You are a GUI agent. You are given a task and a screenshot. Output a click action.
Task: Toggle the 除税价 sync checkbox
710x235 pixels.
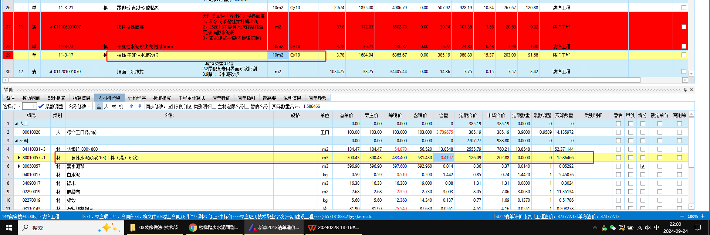(170, 106)
